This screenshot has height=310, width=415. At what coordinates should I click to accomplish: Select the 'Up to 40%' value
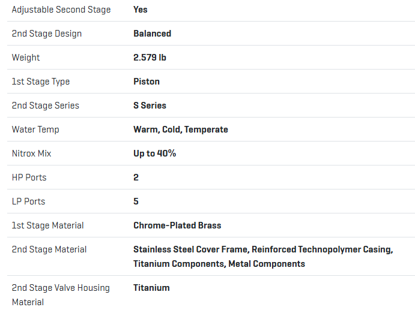pos(155,154)
